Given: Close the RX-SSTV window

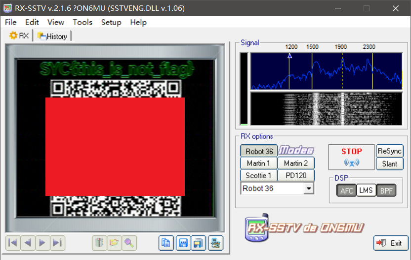Looking at the screenshot, I should pos(396,8).
